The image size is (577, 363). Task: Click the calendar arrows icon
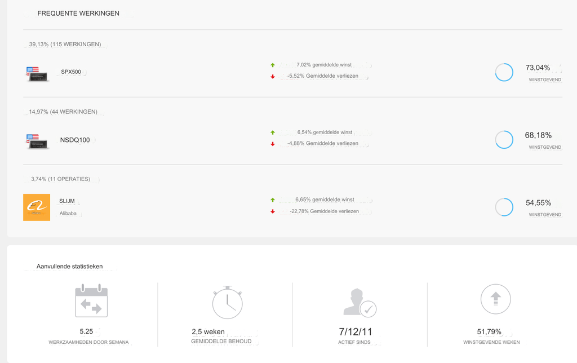point(91,301)
